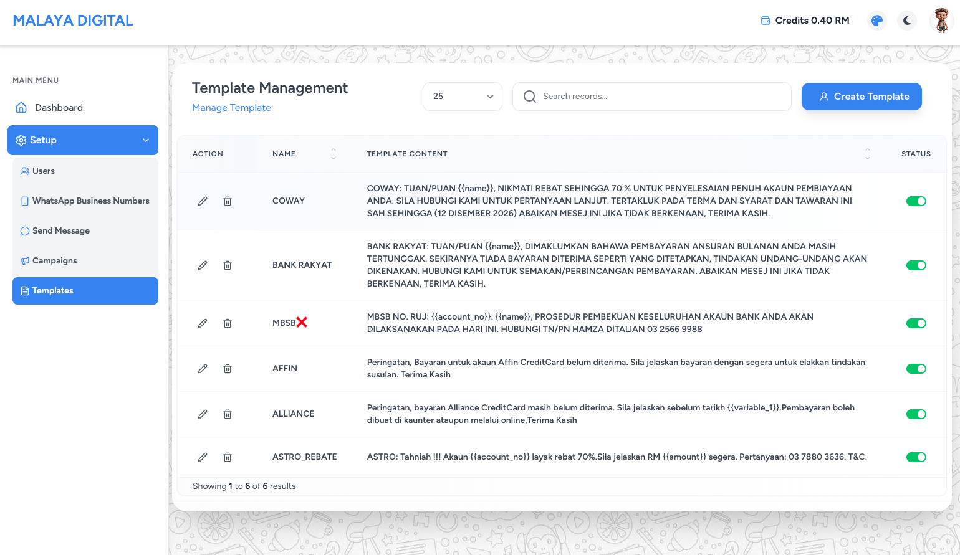
Task: Open the Users submenu item
Action: pyautogui.click(x=85, y=171)
